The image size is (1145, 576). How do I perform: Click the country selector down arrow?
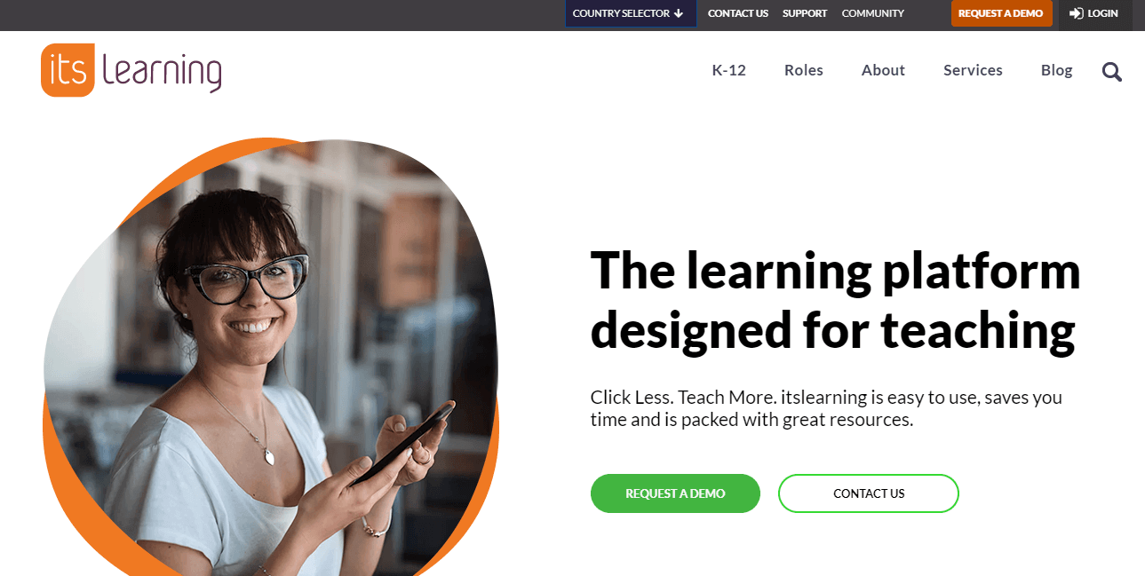click(x=679, y=13)
